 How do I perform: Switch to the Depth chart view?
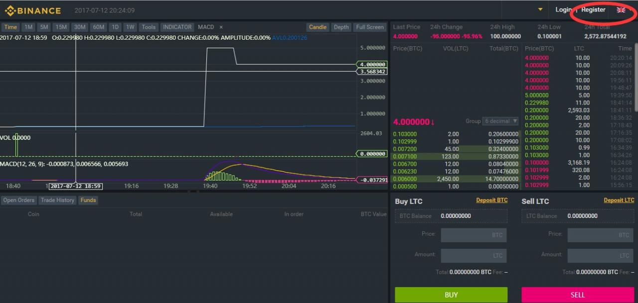(341, 27)
